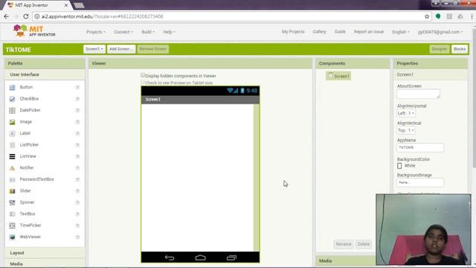Screen dimensions: 476x268
Task: Select the Button component icon in Palette
Action: 12,88
